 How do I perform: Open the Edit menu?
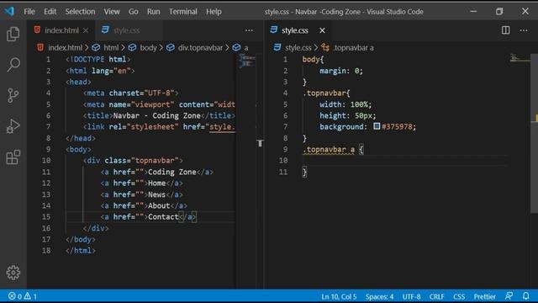[x=50, y=12]
